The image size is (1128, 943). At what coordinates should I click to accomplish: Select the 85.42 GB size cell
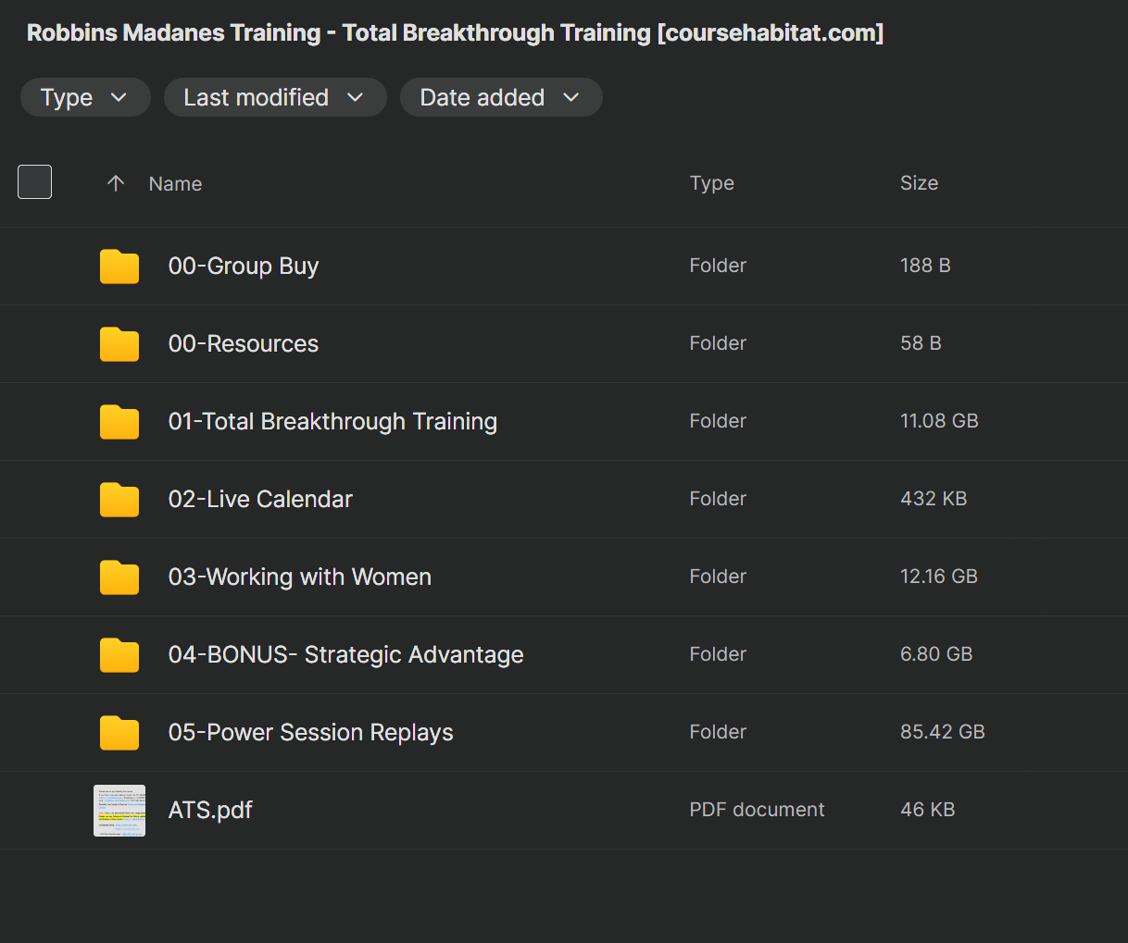click(x=942, y=732)
